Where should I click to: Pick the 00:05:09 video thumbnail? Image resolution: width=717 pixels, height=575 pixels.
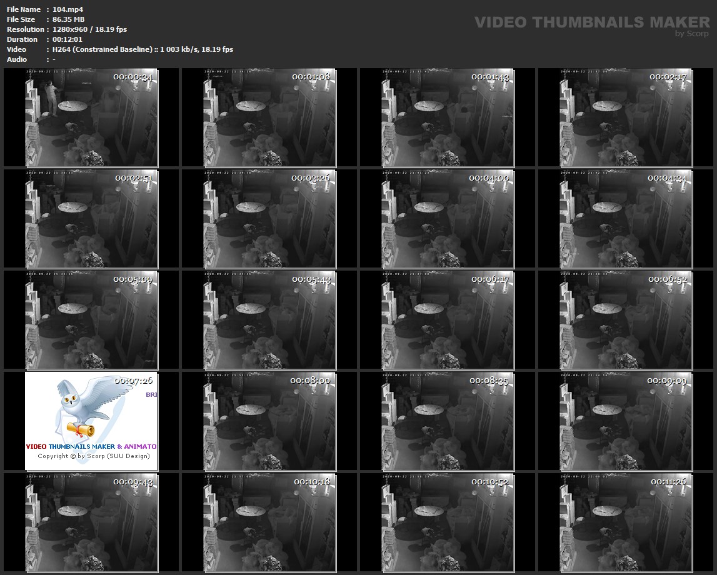tap(91, 320)
